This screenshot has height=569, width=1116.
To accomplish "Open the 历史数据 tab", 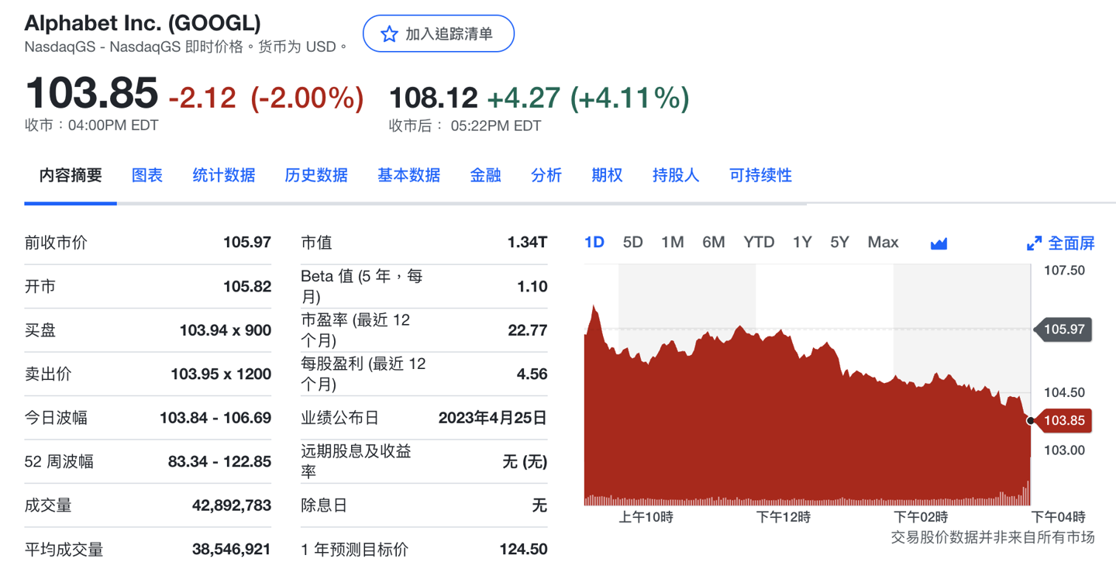I will [316, 175].
